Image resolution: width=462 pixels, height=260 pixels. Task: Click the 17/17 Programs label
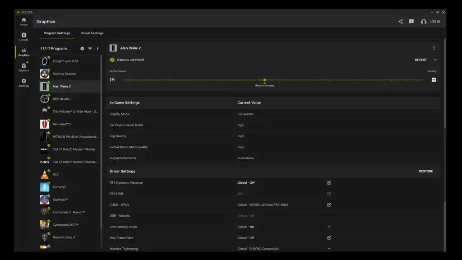pyautogui.click(x=54, y=48)
